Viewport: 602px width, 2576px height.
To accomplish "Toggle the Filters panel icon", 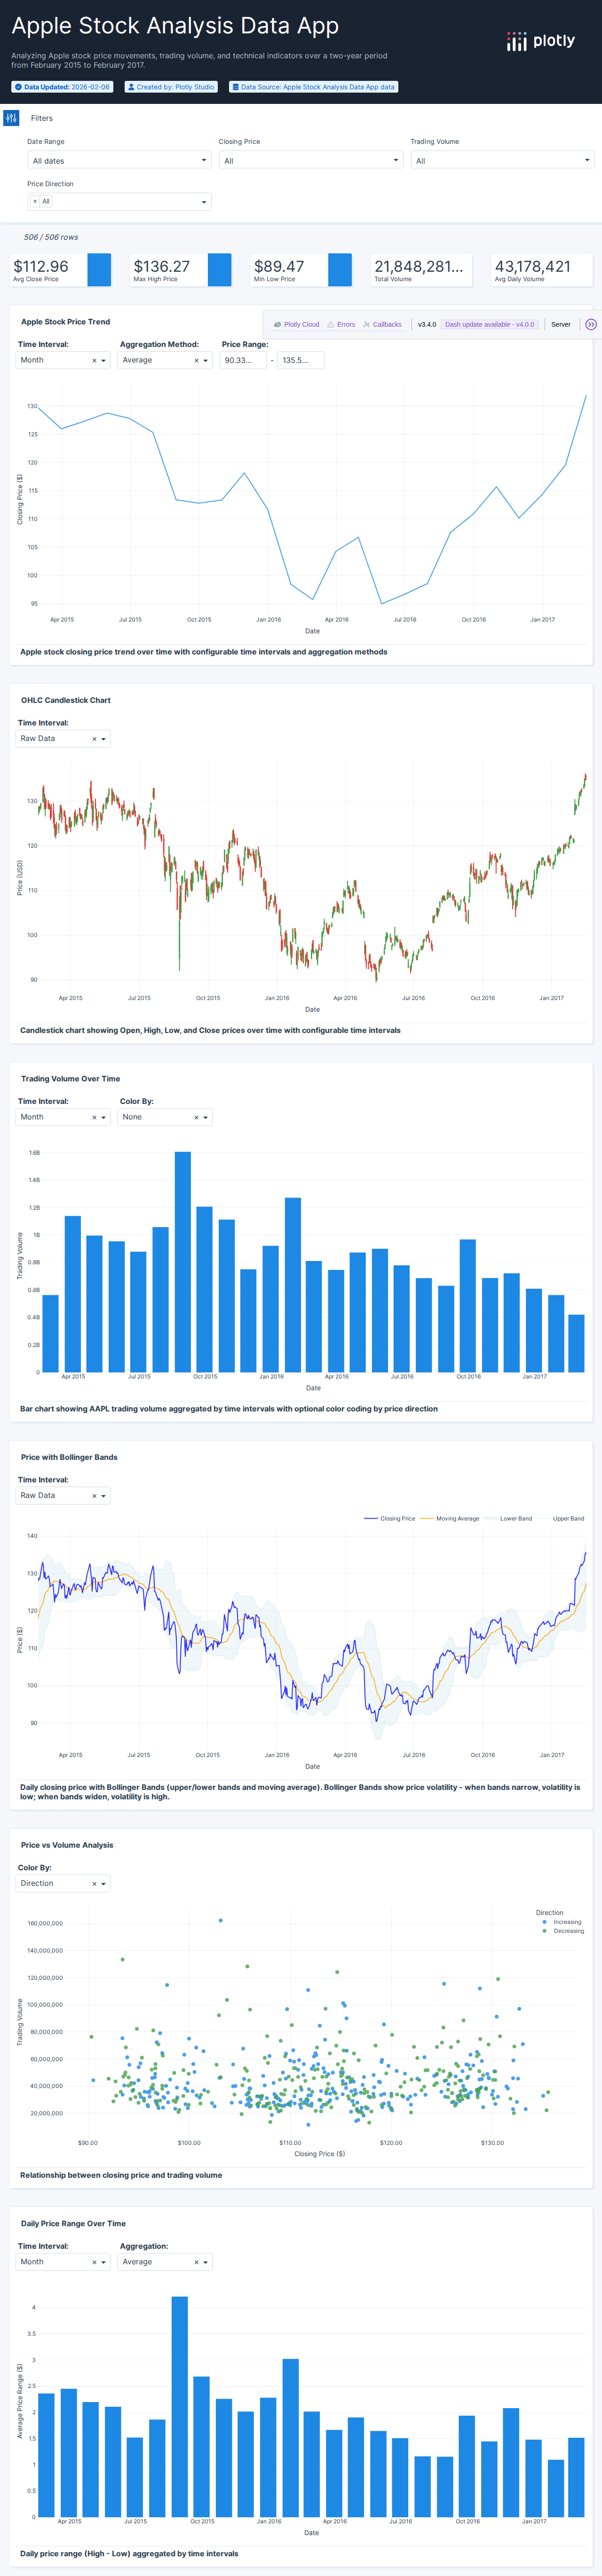I will [x=11, y=118].
